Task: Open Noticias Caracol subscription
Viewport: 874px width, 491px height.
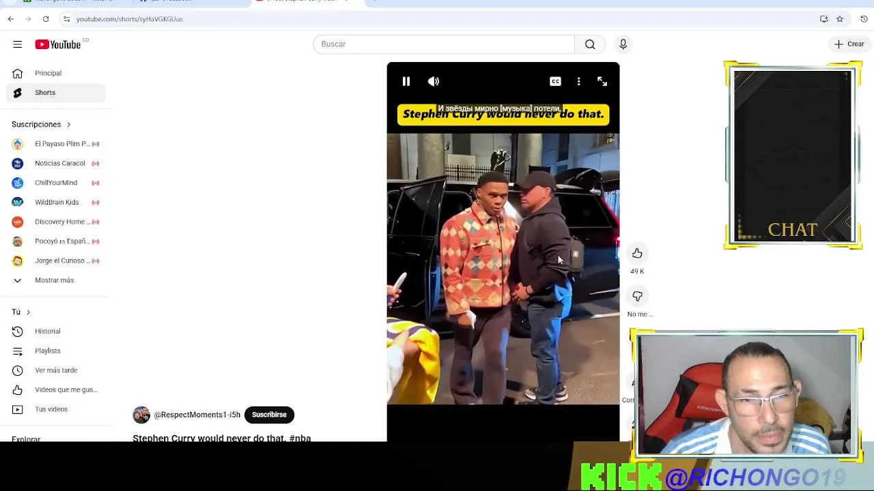Action: point(55,164)
